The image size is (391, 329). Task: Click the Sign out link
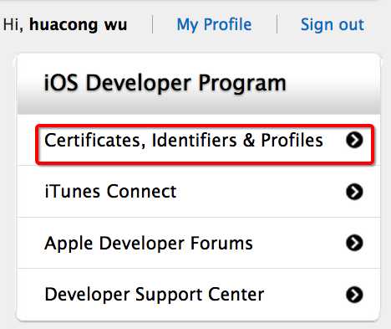333,24
